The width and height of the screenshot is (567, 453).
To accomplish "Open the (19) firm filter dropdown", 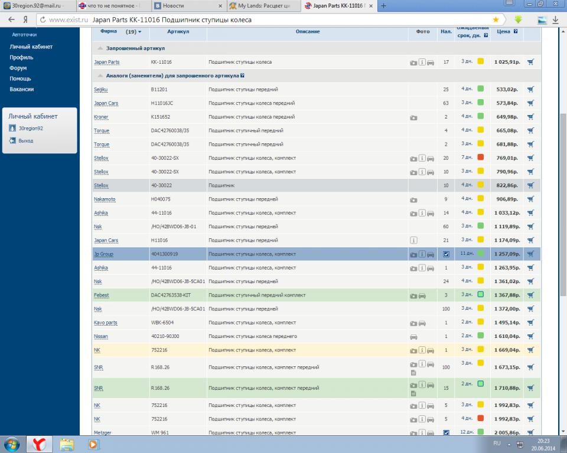I will pyautogui.click(x=133, y=32).
